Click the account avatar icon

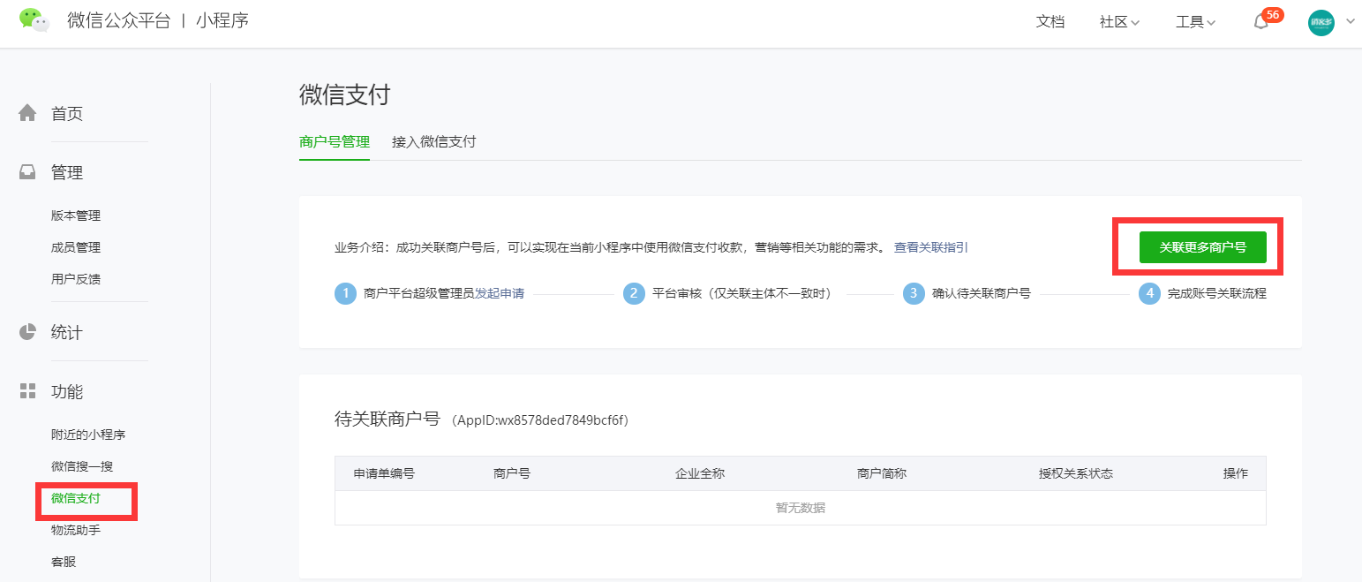point(1321,23)
